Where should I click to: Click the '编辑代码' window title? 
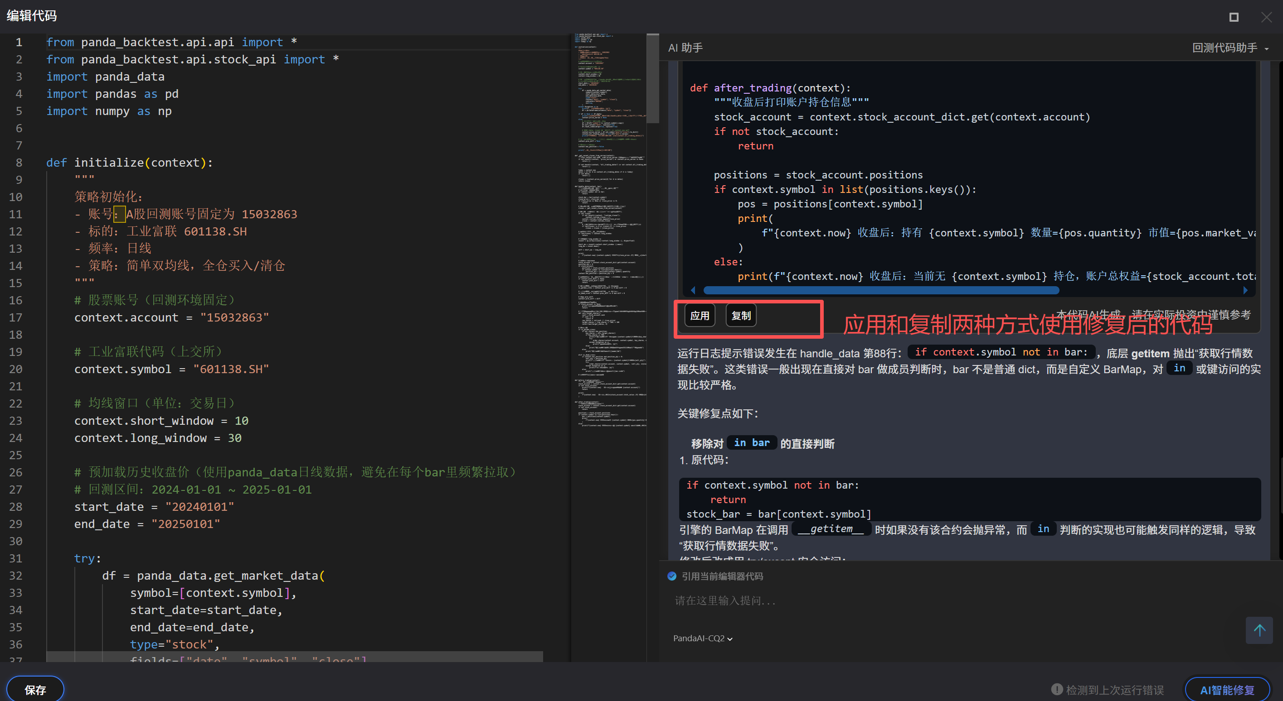[31, 16]
